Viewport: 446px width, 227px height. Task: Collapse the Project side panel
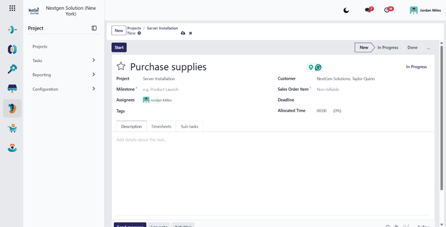click(94, 28)
